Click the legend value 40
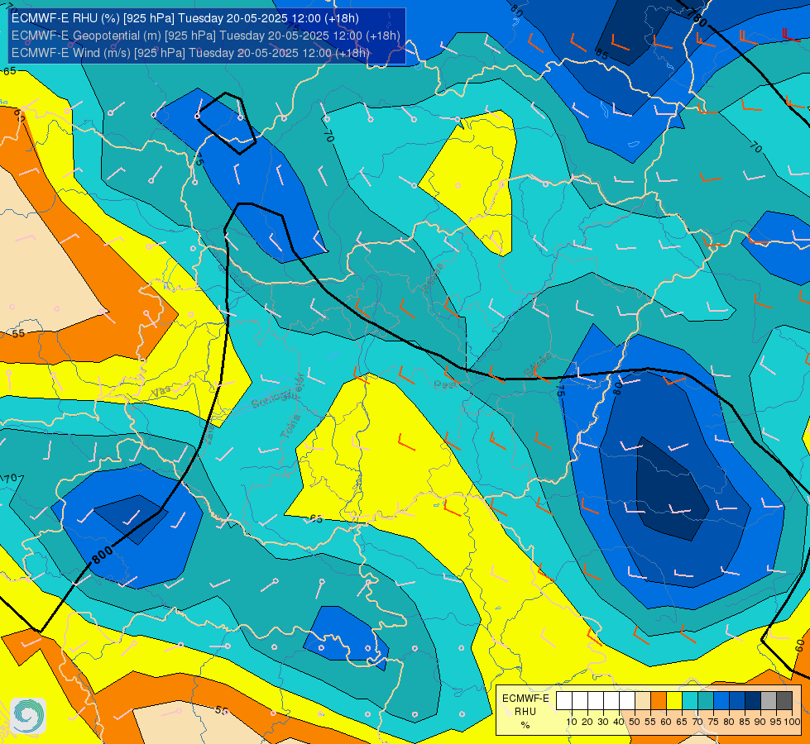 [619, 722]
